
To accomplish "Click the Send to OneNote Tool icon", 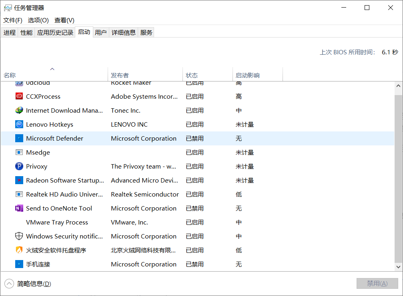I will [x=19, y=208].
